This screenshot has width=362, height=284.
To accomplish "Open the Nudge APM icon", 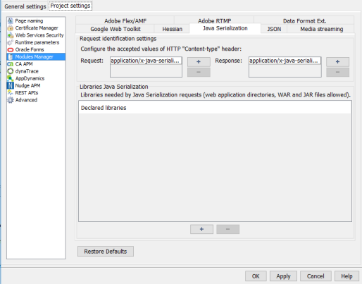I will coord(11,85).
